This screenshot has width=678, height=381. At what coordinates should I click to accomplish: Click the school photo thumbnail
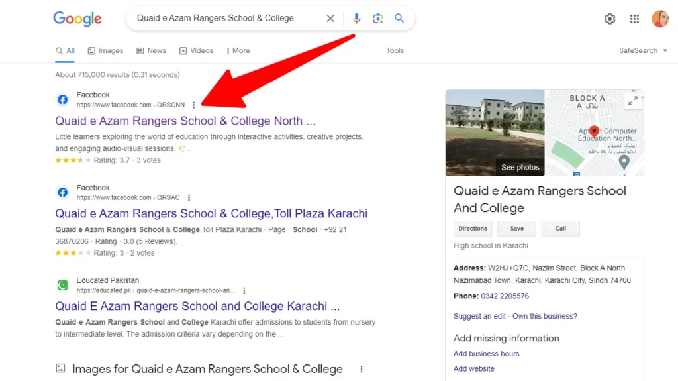(495, 133)
